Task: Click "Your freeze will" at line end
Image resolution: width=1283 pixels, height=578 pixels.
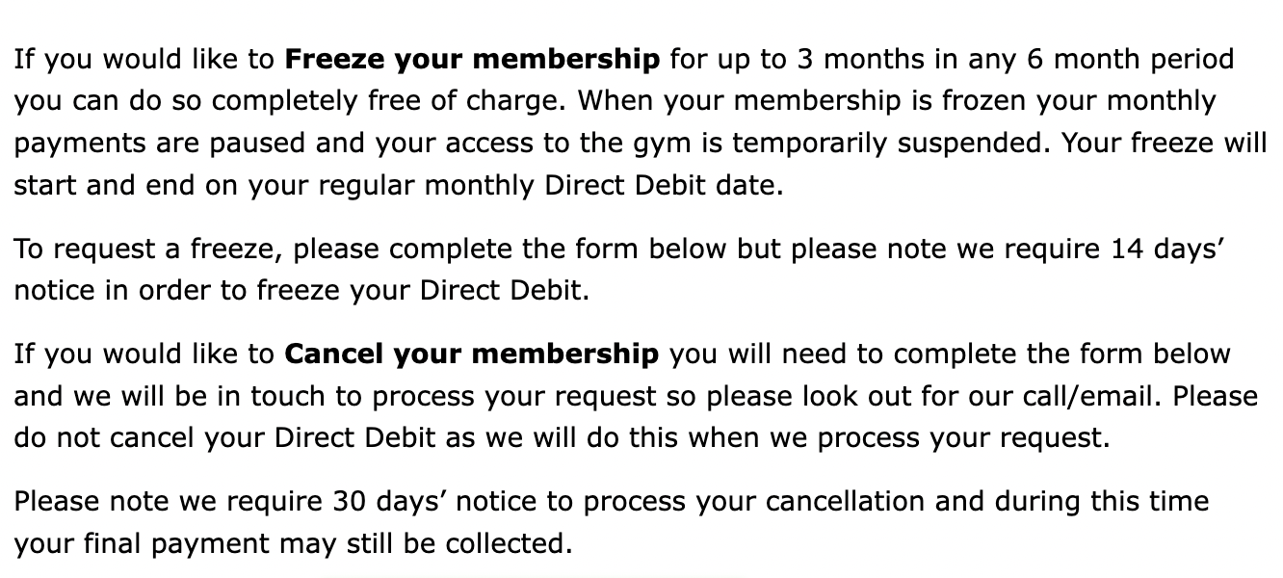Action: tap(1165, 144)
